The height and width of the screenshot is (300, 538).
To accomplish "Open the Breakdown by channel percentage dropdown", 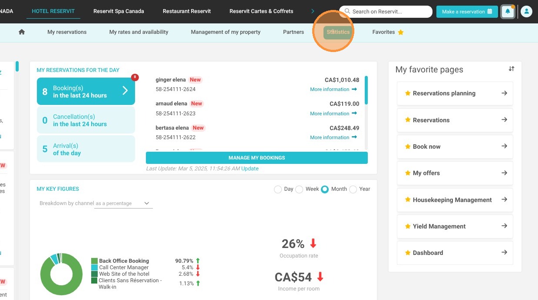I will pos(123,203).
